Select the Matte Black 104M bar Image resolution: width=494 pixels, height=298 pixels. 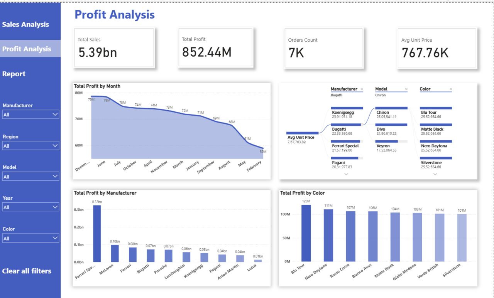(x=395, y=237)
